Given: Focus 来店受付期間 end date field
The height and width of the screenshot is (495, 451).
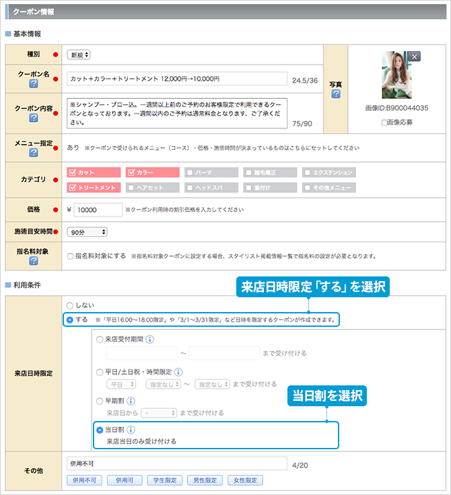Looking at the screenshot, I should tap(224, 353).
